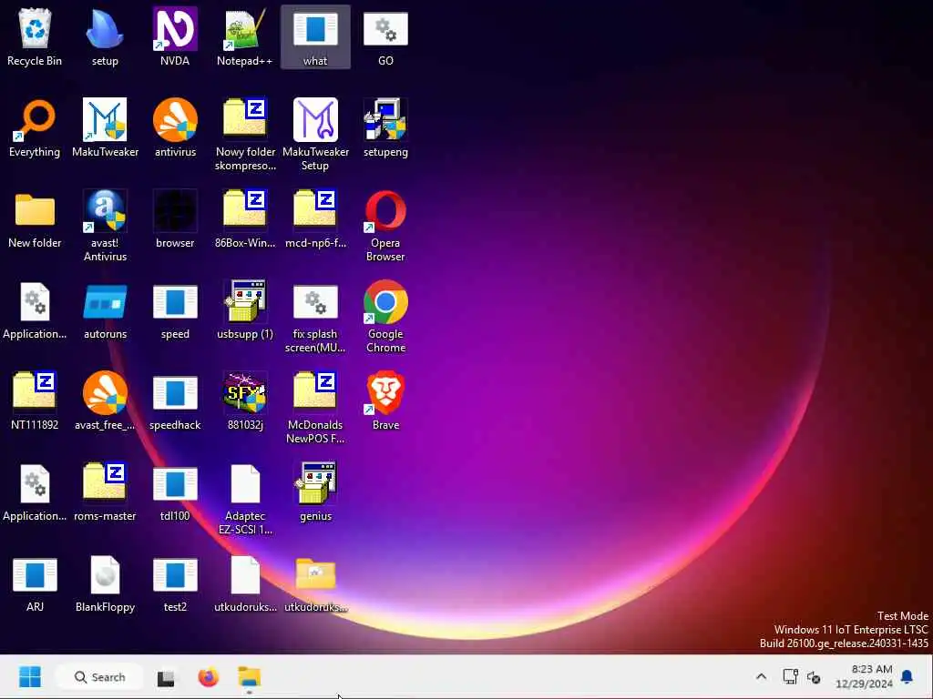Click the taskbar Search box
This screenshot has width=933, height=699.
pos(99,677)
